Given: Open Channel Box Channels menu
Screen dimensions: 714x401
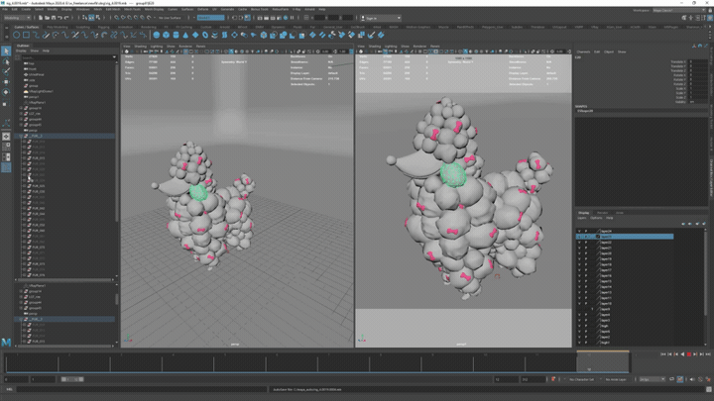Looking at the screenshot, I should click(x=583, y=51).
